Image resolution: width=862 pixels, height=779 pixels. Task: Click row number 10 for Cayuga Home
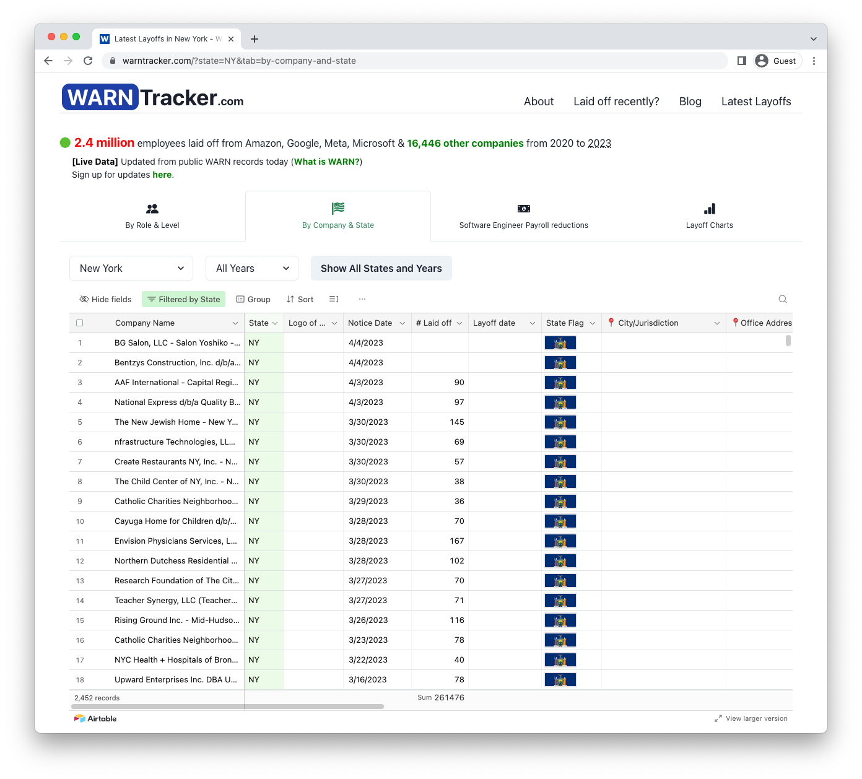click(80, 521)
